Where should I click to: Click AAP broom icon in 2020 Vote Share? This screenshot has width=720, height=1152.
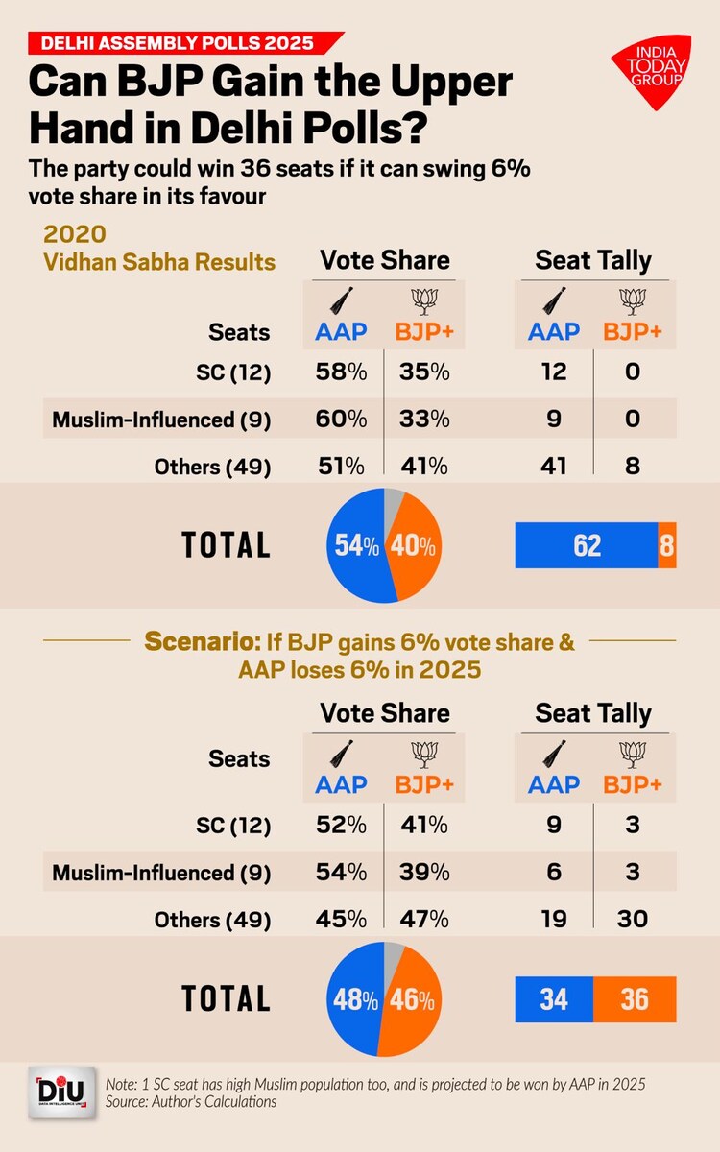tap(340, 300)
